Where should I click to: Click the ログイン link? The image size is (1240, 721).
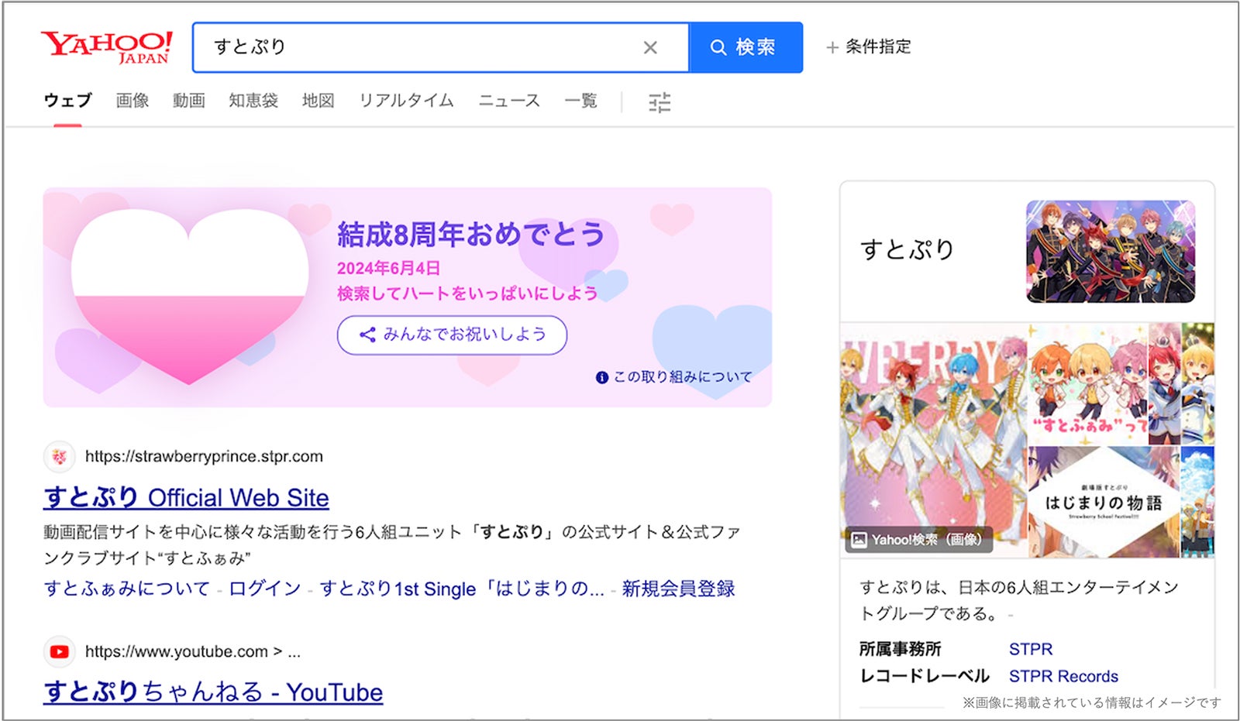click(263, 589)
